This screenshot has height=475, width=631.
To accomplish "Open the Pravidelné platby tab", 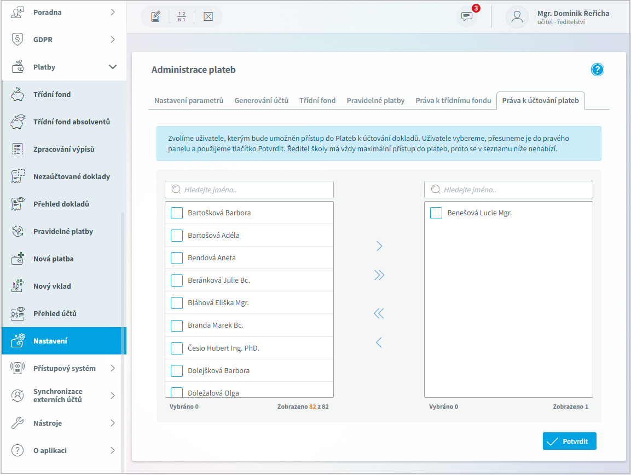I will click(x=375, y=100).
